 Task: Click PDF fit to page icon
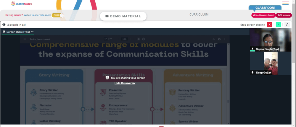138,39
